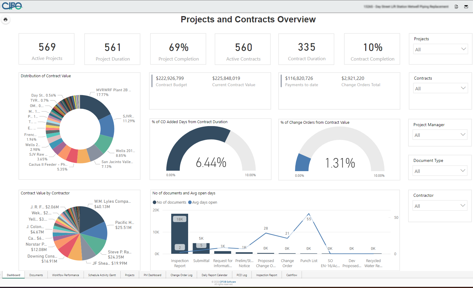Open the Contracts filter dropdown
The image size is (473, 288).
coord(440,89)
